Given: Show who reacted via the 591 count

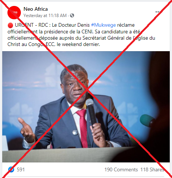Looking at the screenshot, I should [x=21, y=169].
